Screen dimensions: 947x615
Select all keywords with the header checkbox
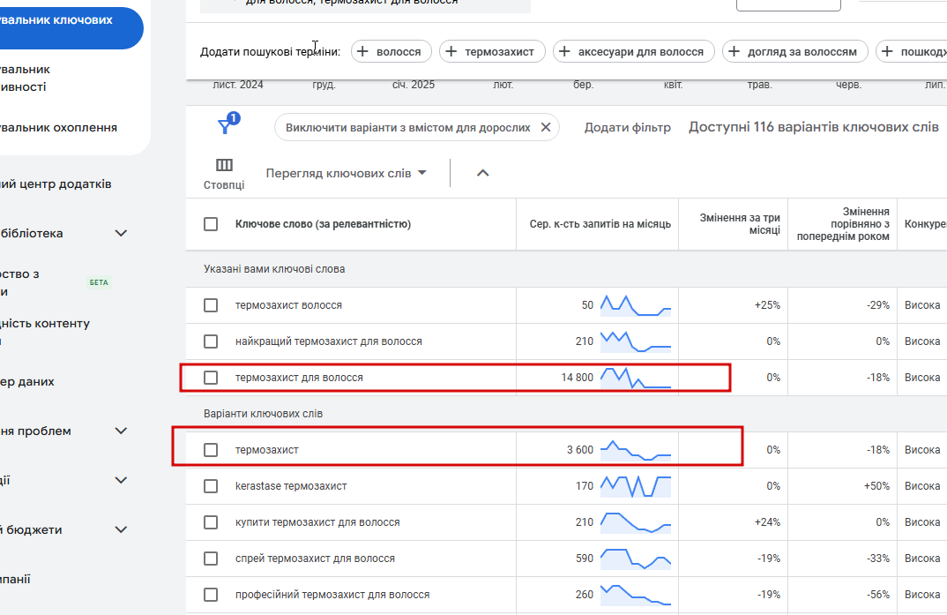click(211, 224)
